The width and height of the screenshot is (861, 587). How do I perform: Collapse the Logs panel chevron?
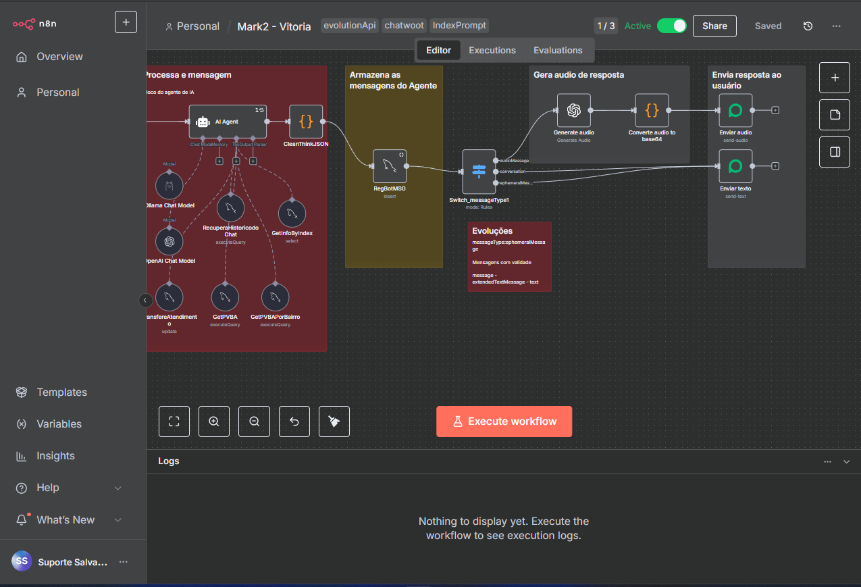847,462
